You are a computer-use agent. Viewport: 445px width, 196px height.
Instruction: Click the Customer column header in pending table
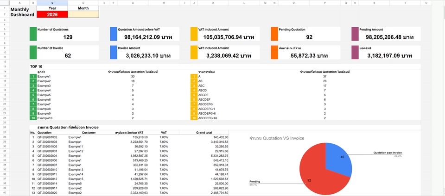pyautogui.click(x=89, y=132)
